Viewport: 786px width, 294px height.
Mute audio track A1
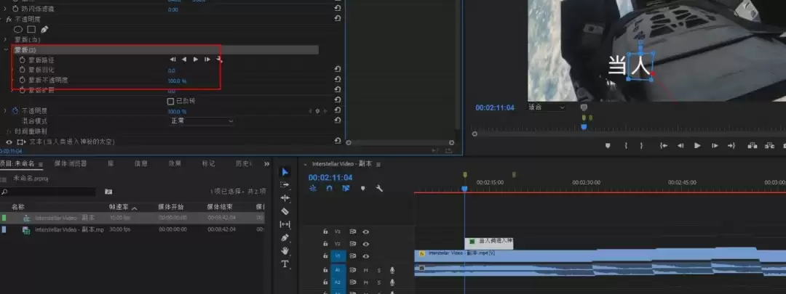[x=366, y=270]
